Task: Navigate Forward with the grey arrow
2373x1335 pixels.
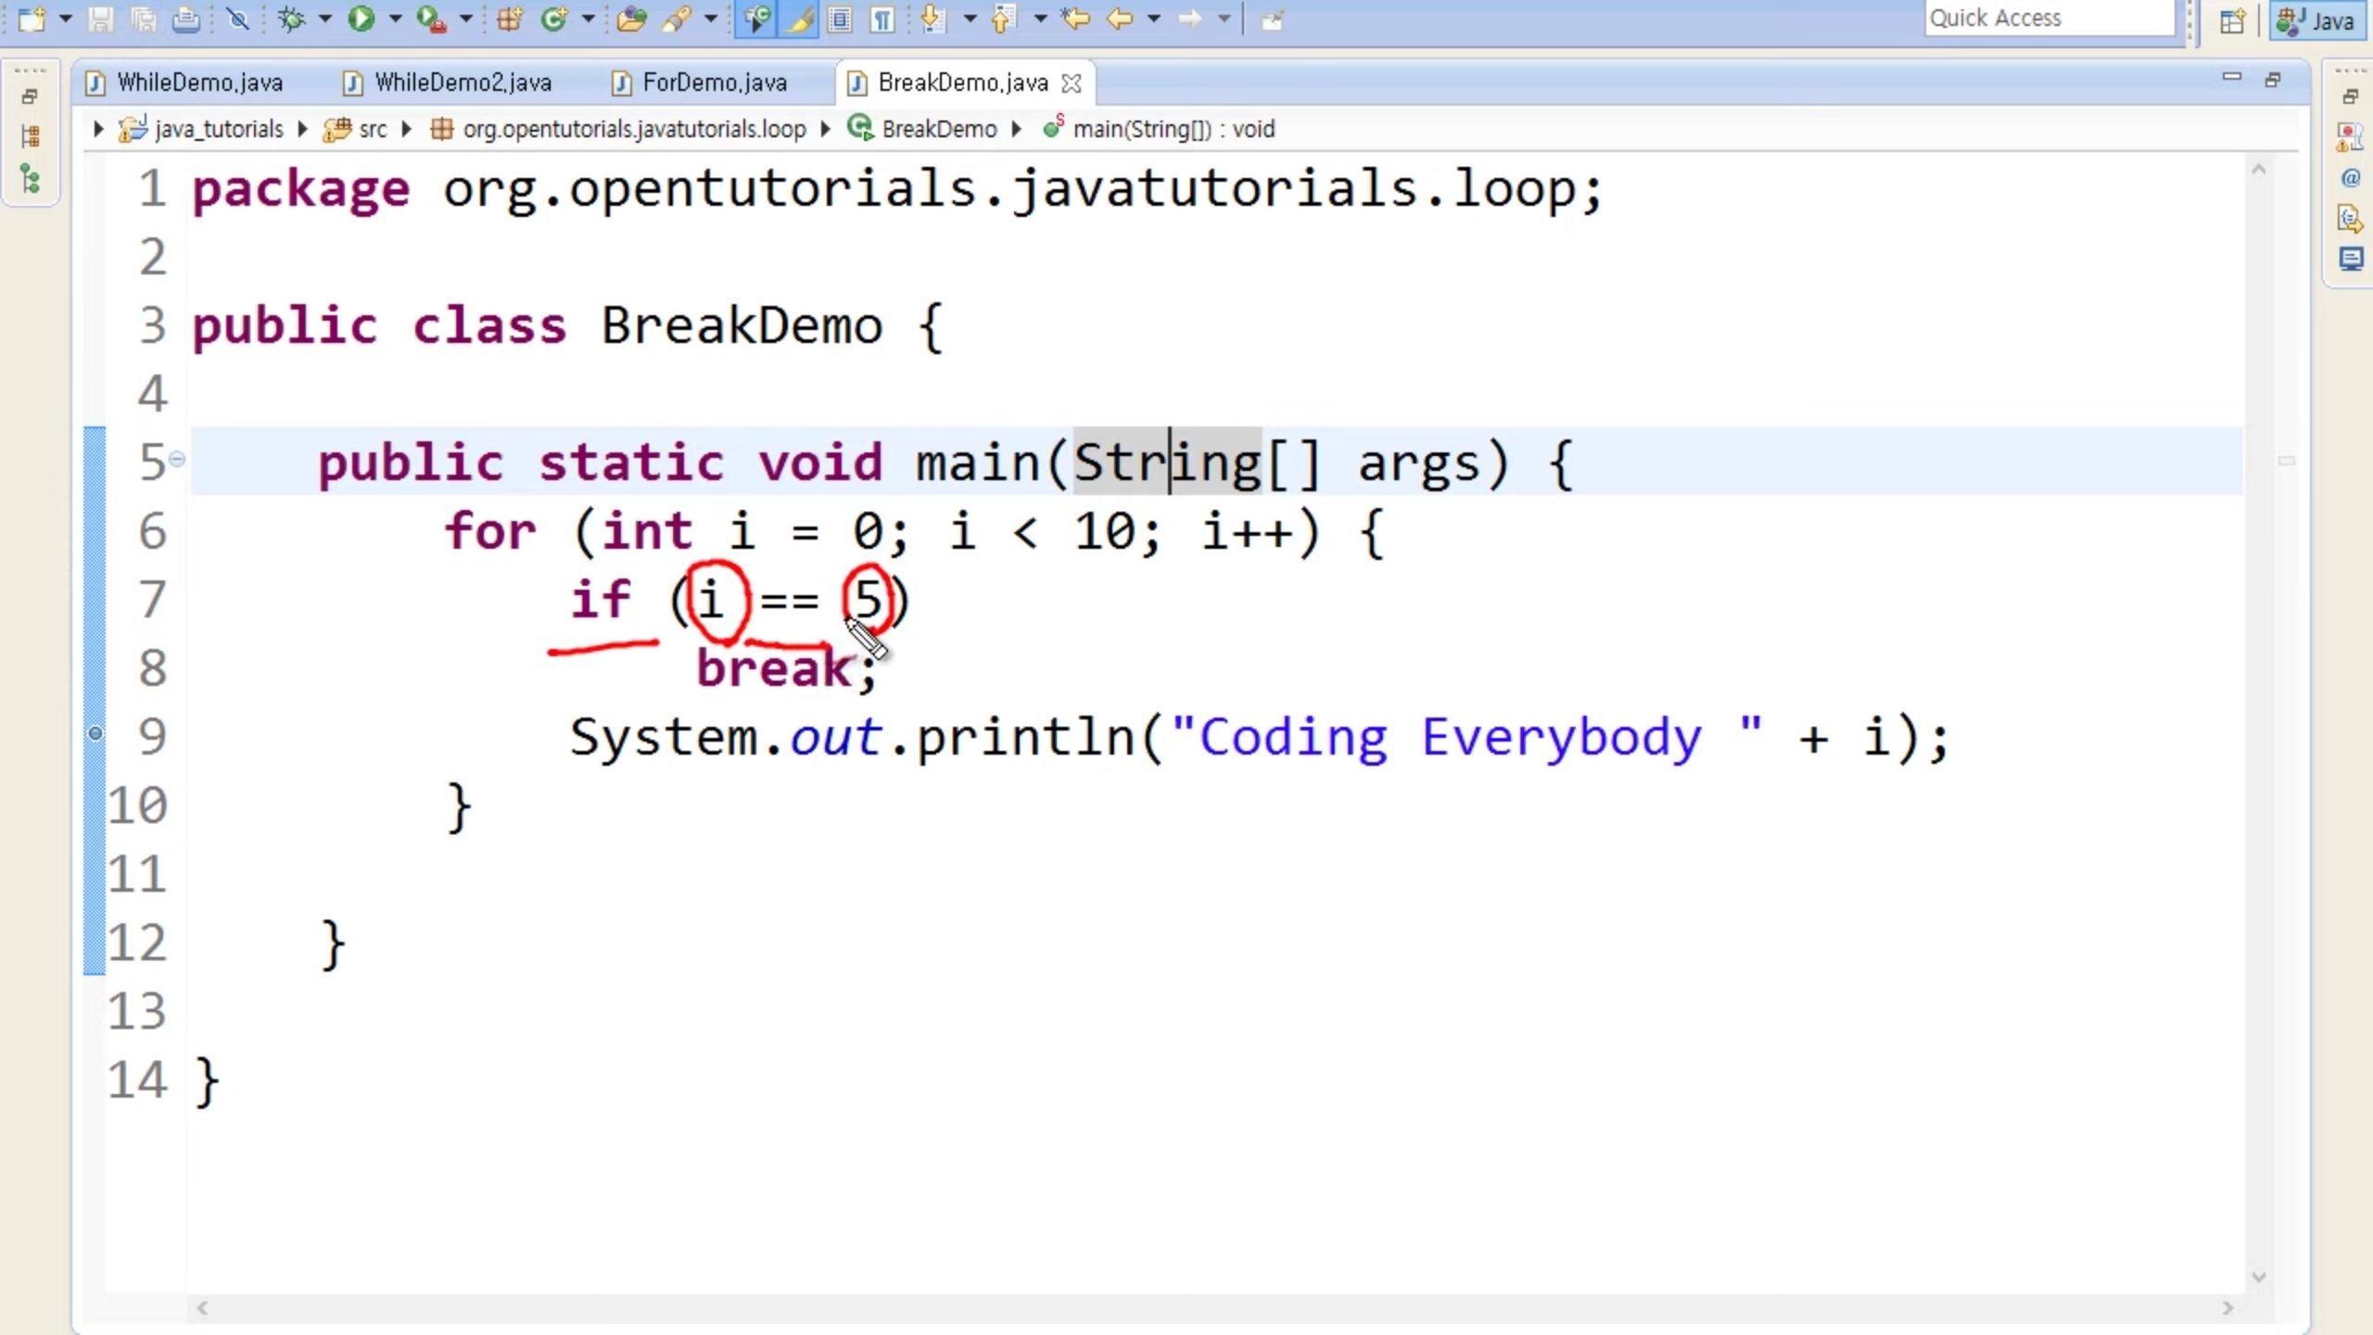Action: (x=1190, y=19)
